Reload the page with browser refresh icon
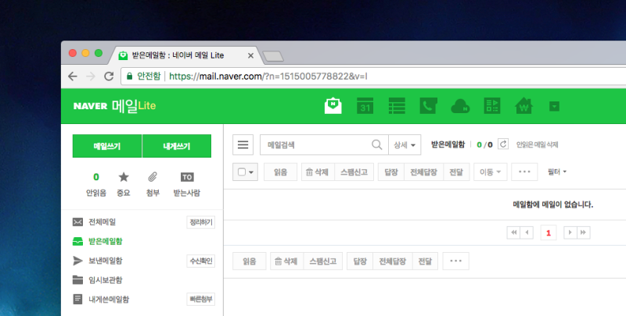The image size is (626, 316). pos(109,76)
